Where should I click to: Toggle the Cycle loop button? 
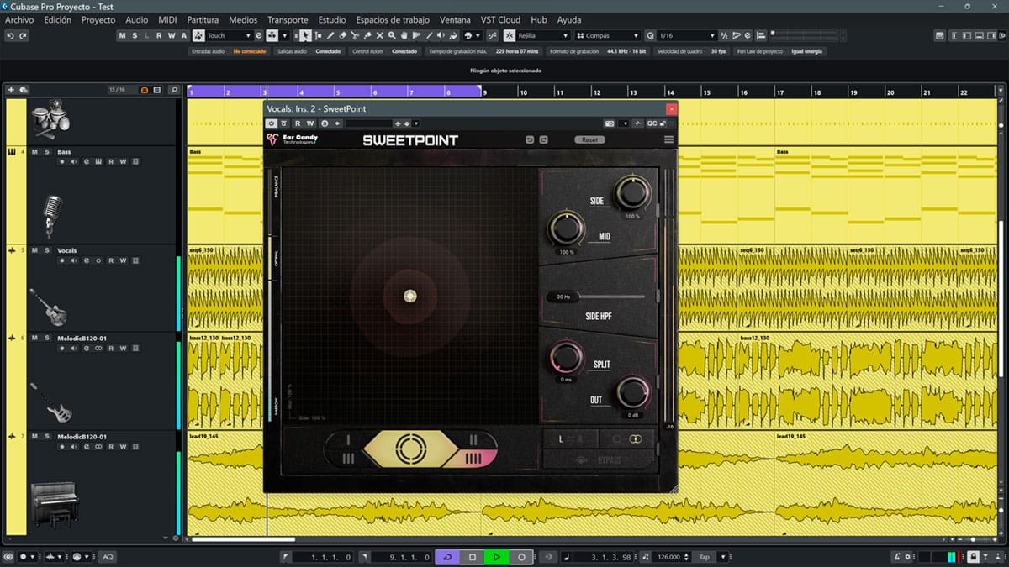(448, 557)
